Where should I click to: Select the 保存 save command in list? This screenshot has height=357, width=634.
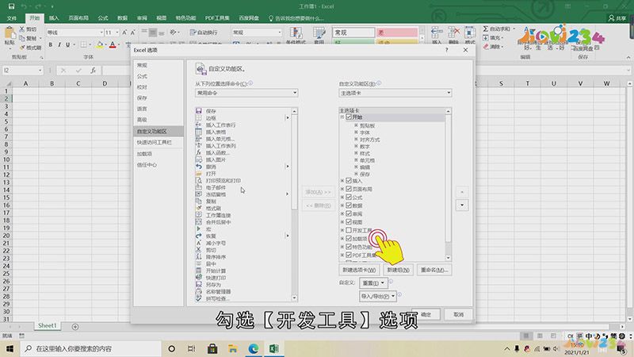(x=211, y=111)
